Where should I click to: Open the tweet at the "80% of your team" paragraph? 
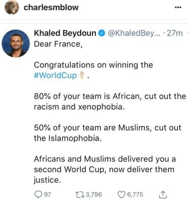point(110,102)
